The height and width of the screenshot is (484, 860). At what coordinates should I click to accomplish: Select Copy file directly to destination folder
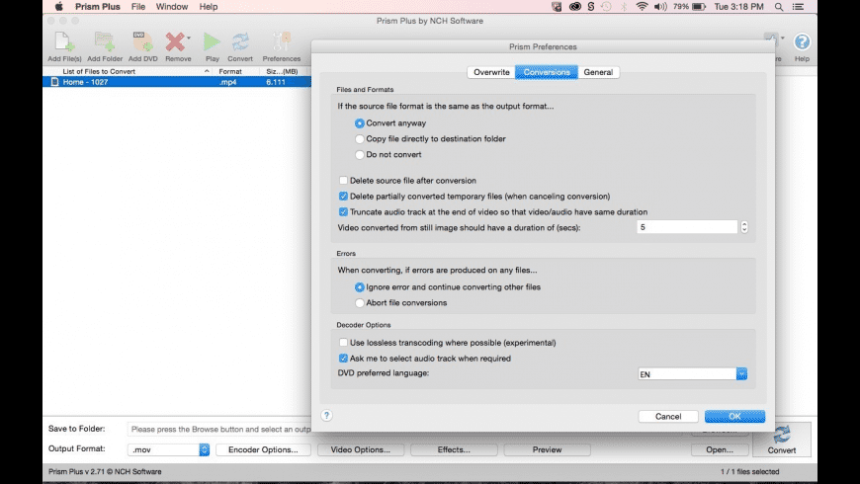click(359, 139)
